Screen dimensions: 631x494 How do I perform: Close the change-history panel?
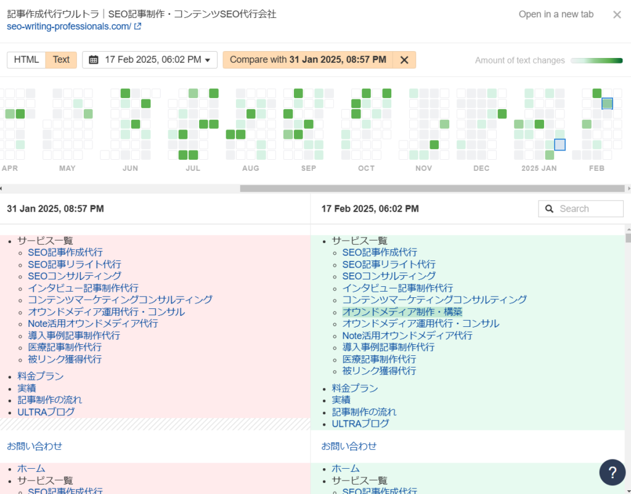pos(617,14)
